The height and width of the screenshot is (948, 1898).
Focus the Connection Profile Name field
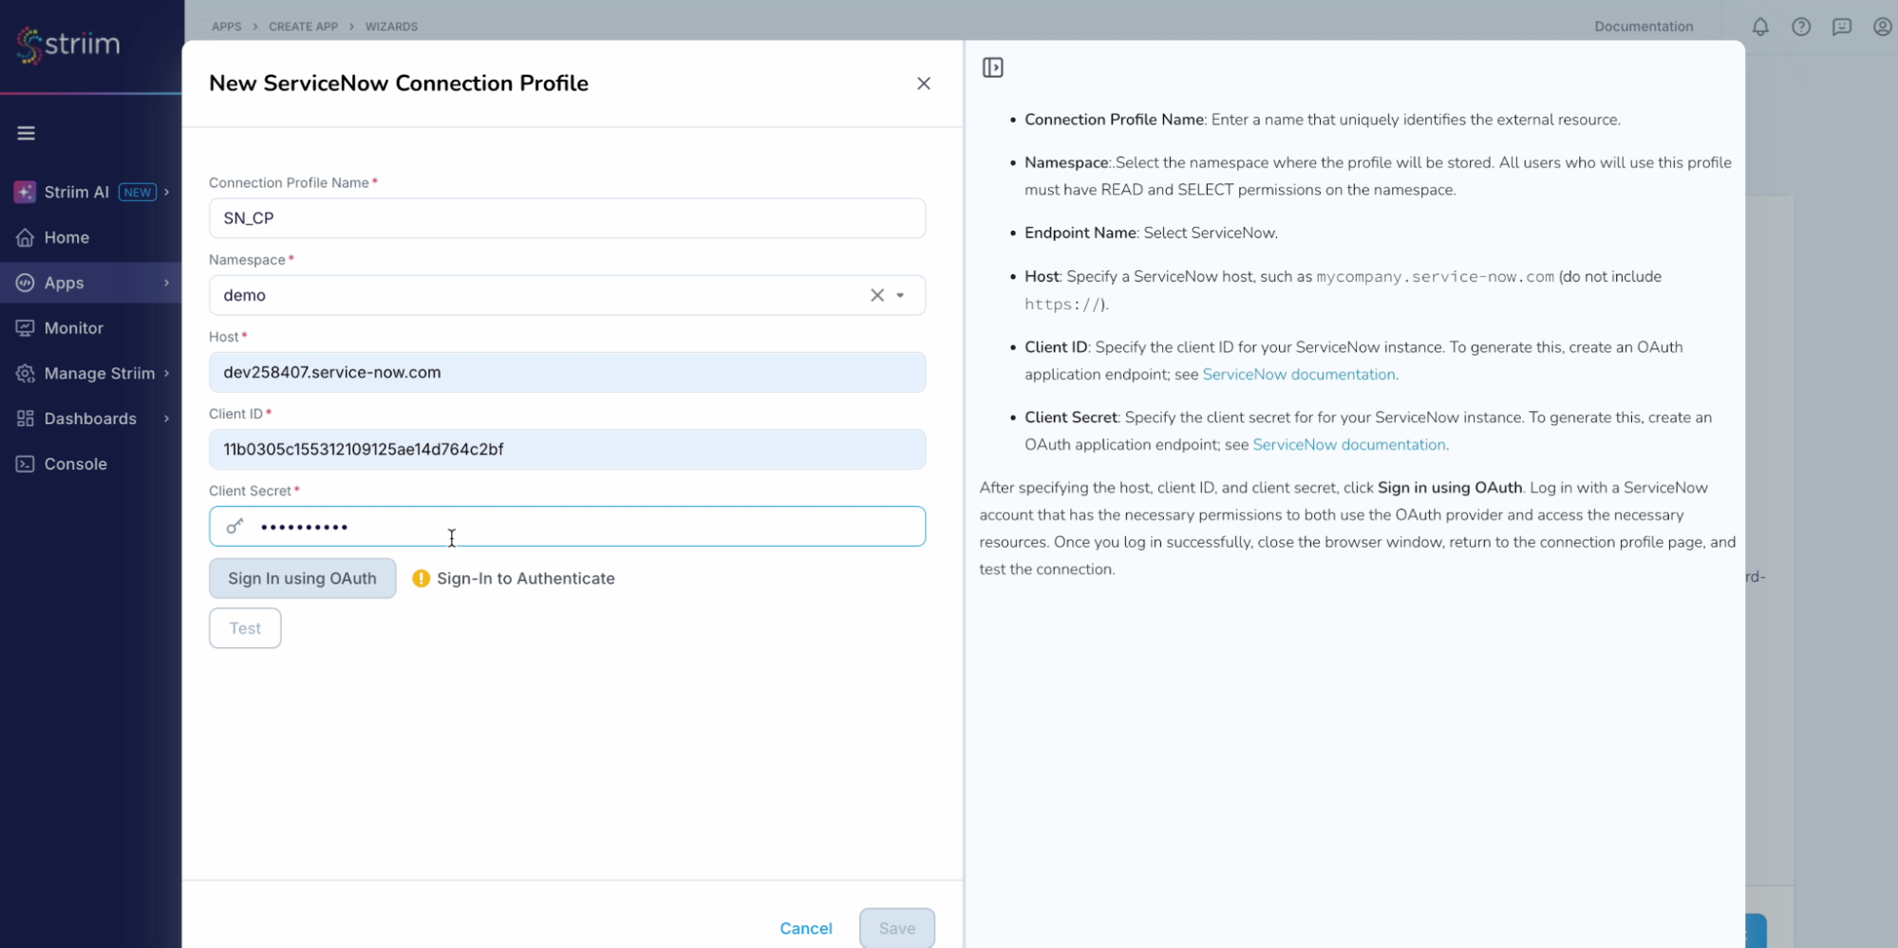pos(567,218)
